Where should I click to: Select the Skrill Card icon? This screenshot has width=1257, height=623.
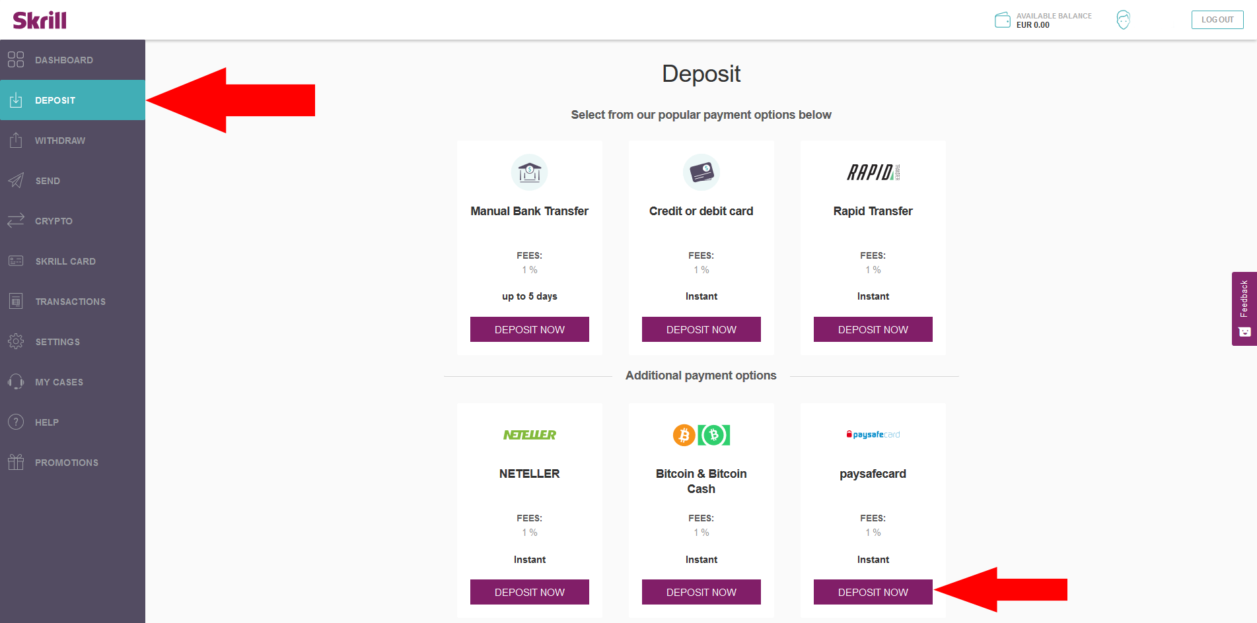coord(16,261)
